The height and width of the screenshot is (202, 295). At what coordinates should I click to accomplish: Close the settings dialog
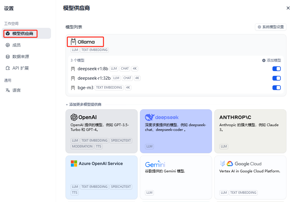click(288, 8)
